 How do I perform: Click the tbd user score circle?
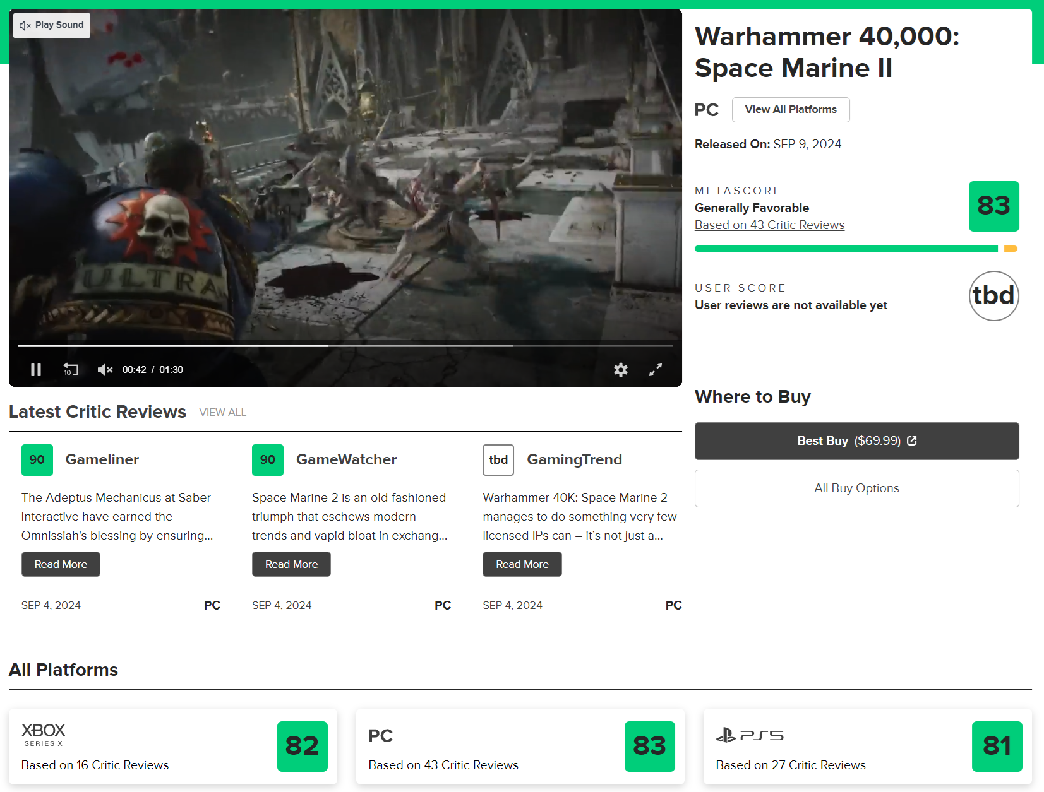point(993,296)
